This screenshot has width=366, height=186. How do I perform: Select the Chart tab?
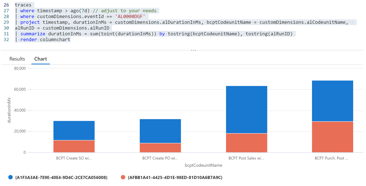[40, 59]
